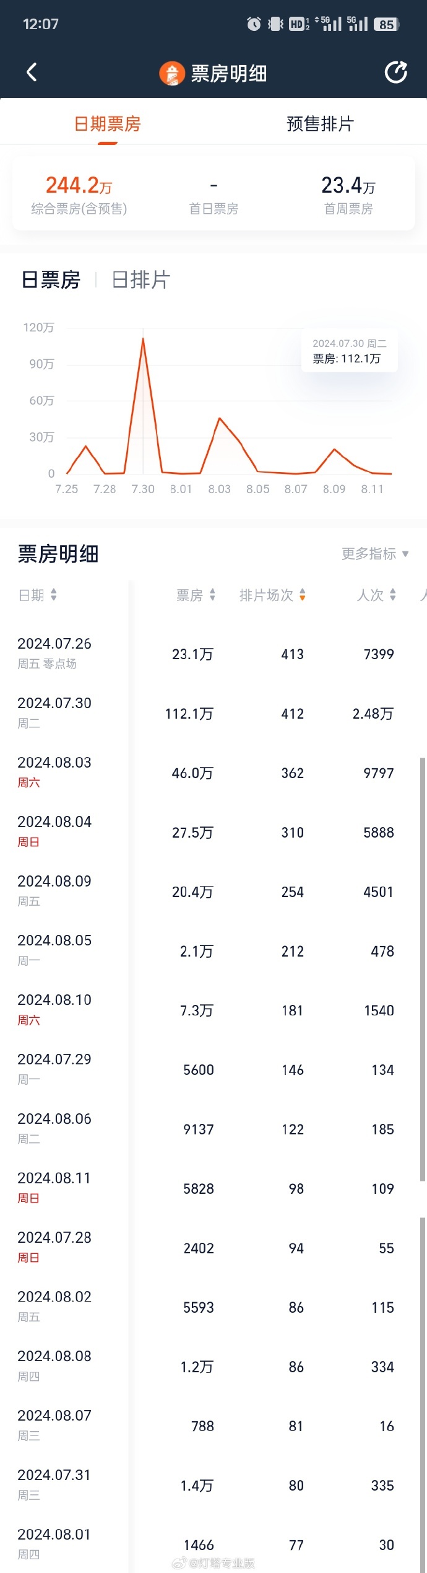427x1573 pixels.
Task: Select the 2024.08.03 row in the table
Action: 213,773
